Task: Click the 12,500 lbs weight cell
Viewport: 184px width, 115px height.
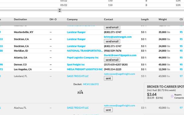Action: coord(164,69)
